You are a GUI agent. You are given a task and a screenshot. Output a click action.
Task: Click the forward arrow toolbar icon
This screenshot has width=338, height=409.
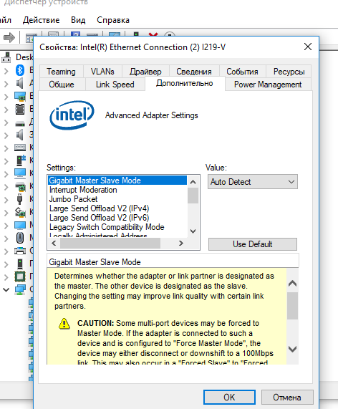click(x=9, y=37)
